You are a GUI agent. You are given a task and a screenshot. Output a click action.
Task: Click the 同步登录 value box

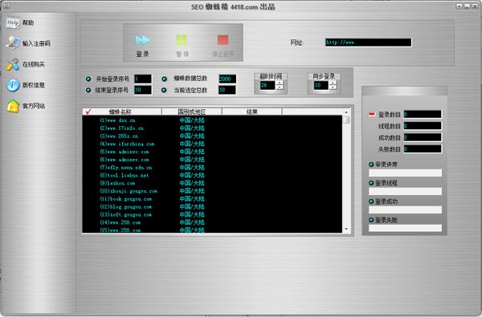[x=321, y=85]
